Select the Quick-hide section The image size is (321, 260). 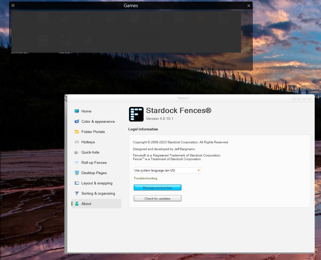96,152
